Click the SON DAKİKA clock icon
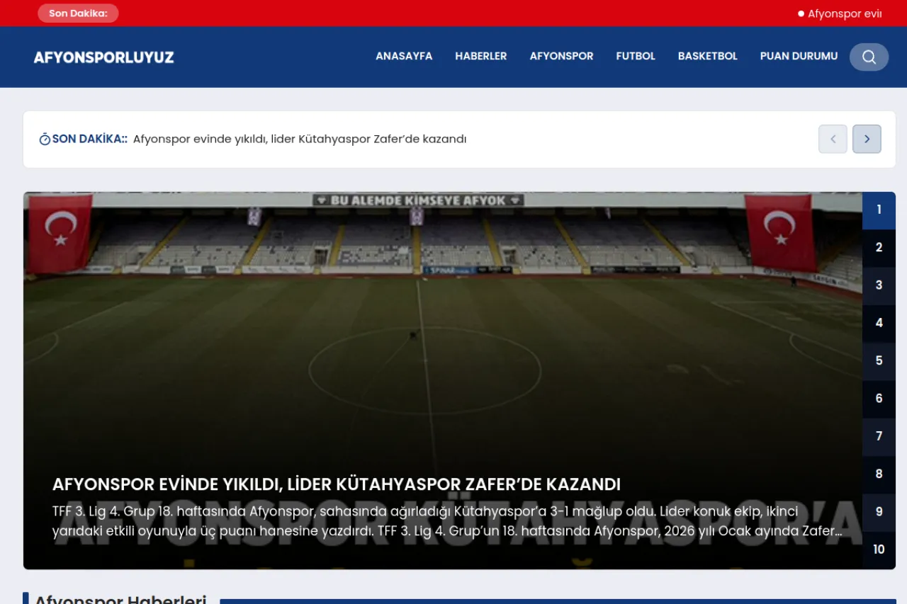This screenshot has width=907, height=604. [x=45, y=139]
